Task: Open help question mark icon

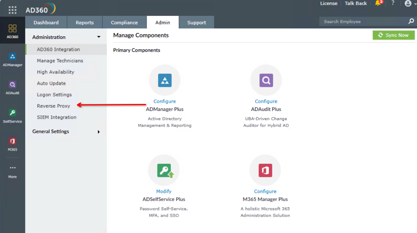Action: point(393,3)
